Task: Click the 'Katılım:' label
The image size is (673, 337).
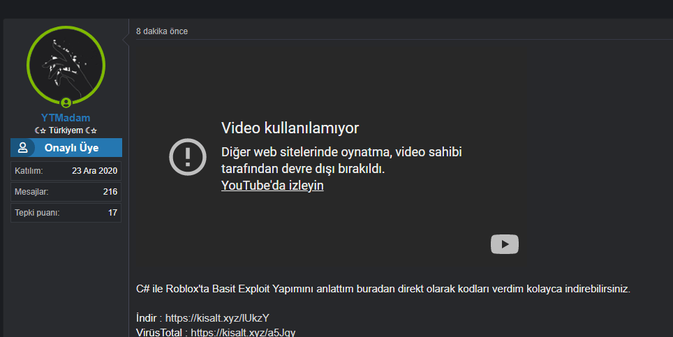Action: [x=29, y=171]
